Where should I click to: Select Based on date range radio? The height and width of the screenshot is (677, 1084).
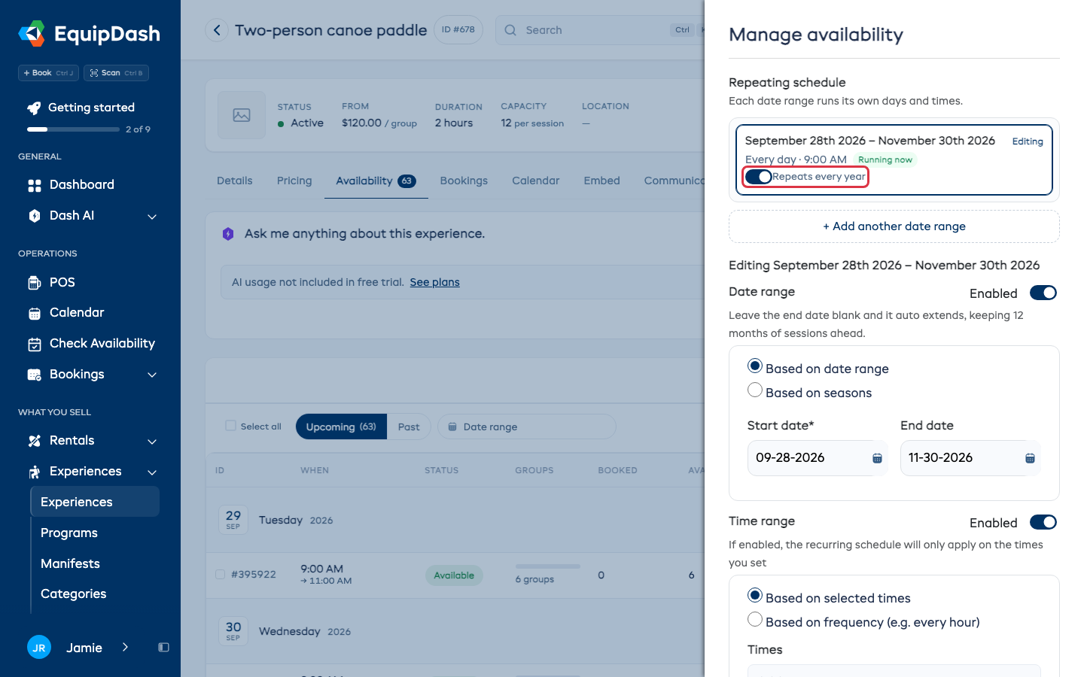(x=755, y=366)
